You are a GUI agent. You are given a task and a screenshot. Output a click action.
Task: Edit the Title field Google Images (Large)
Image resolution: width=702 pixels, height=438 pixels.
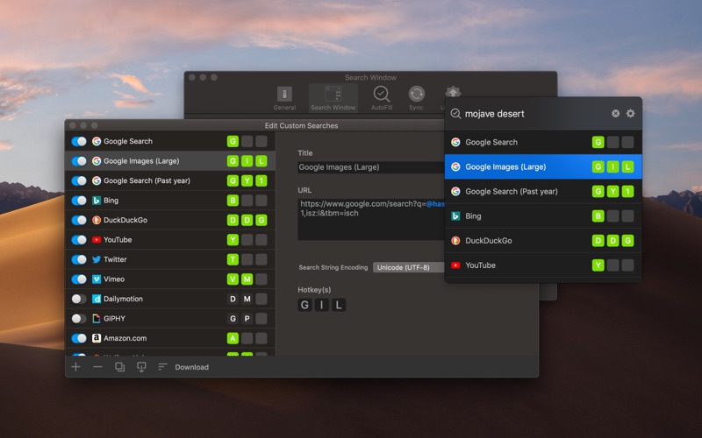pyautogui.click(x=370, y=167)
